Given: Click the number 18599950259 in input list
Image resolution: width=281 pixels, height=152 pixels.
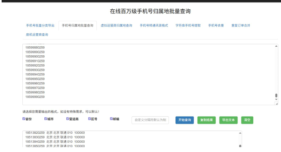Looking at the screenshot, I should 35,79.
